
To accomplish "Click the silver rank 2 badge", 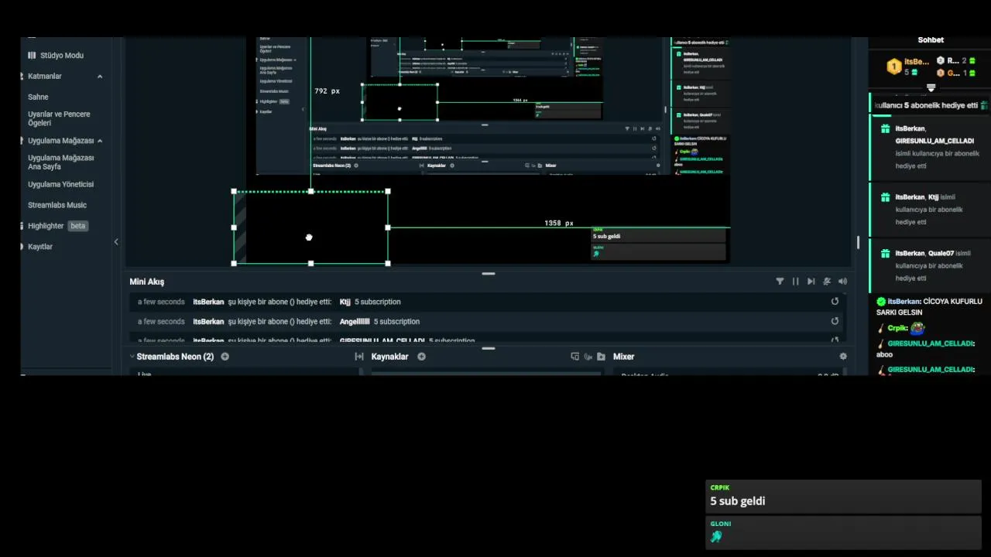I will click(941, 60).
